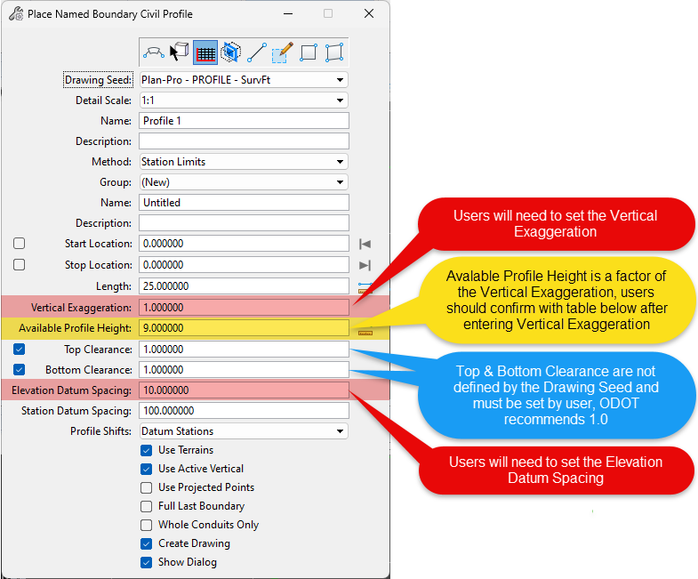Image resolution: width=698 pixels, height=579 pixels.
Task: Enable Whole Conduits Only option
Action: 146,525
